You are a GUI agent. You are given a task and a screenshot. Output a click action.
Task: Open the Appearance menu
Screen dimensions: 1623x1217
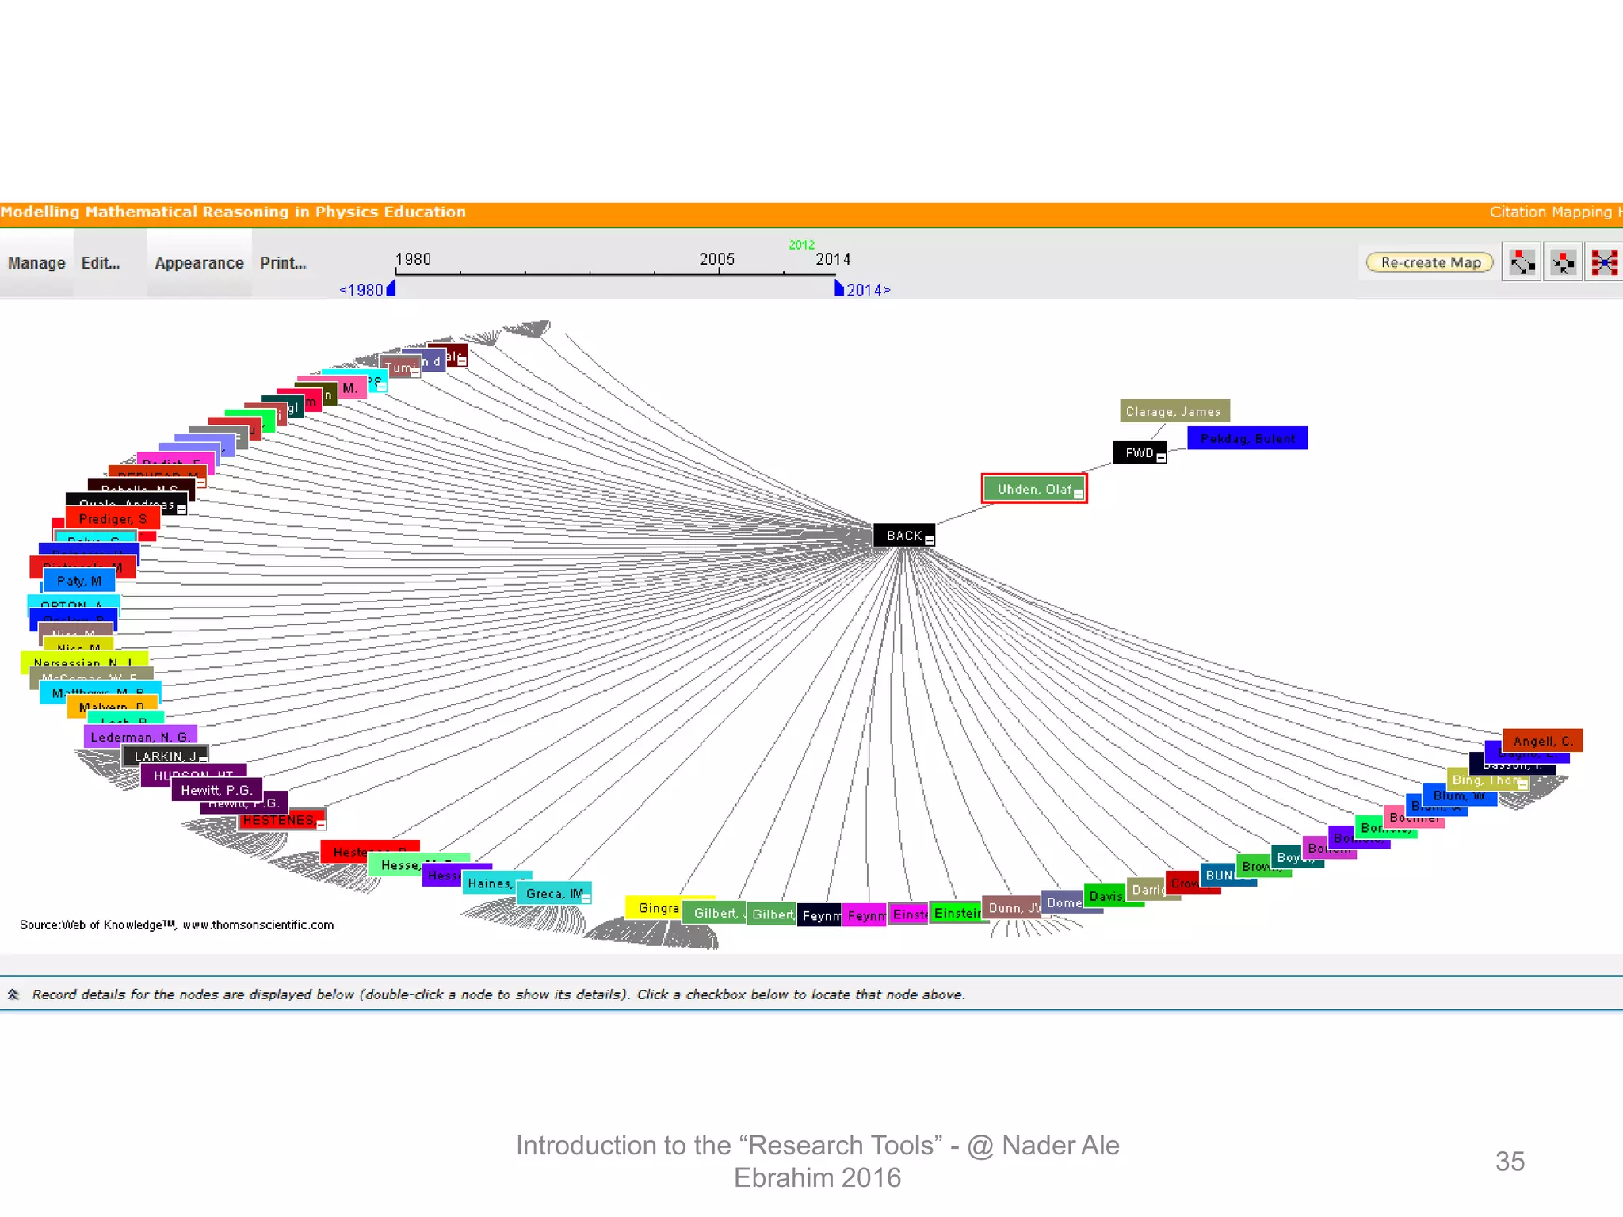[199, 263]
